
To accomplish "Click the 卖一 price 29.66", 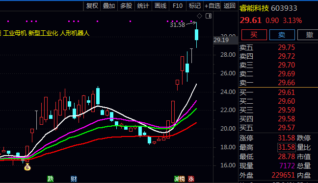I will point(287,83).
